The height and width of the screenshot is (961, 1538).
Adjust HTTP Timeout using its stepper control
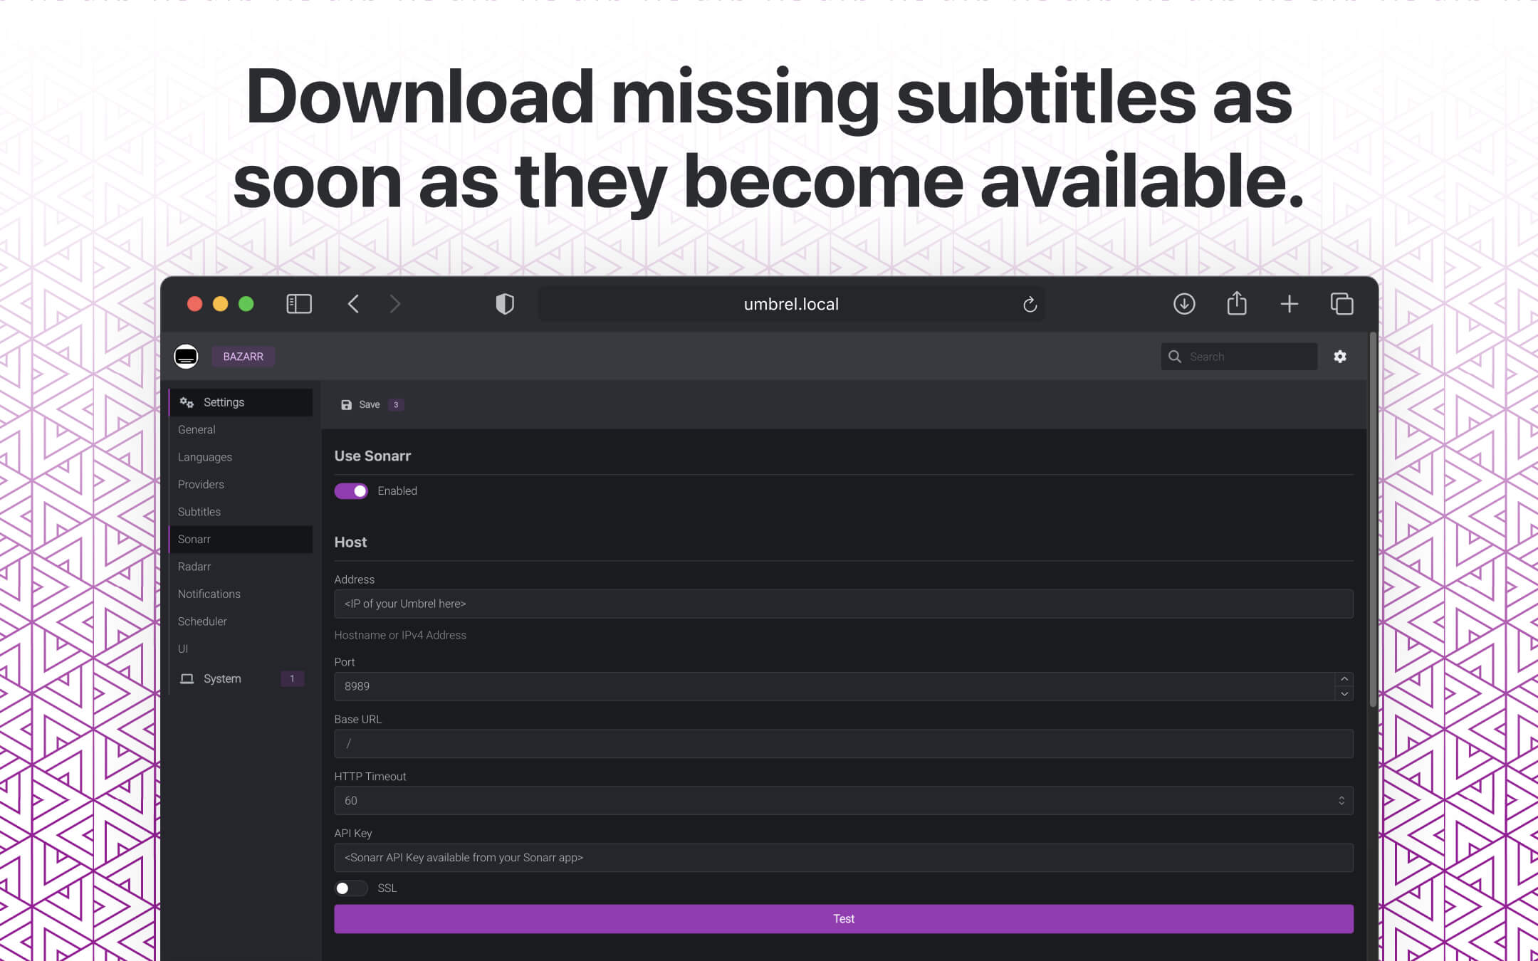pos(1341,800)
